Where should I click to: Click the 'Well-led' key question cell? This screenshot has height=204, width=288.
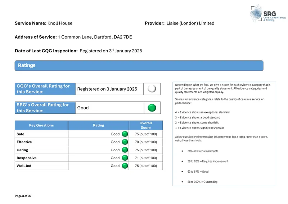click(x=41, y=166)
